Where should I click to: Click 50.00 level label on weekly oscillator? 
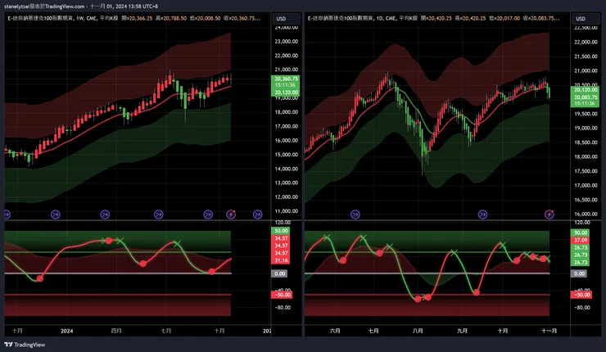281,231
